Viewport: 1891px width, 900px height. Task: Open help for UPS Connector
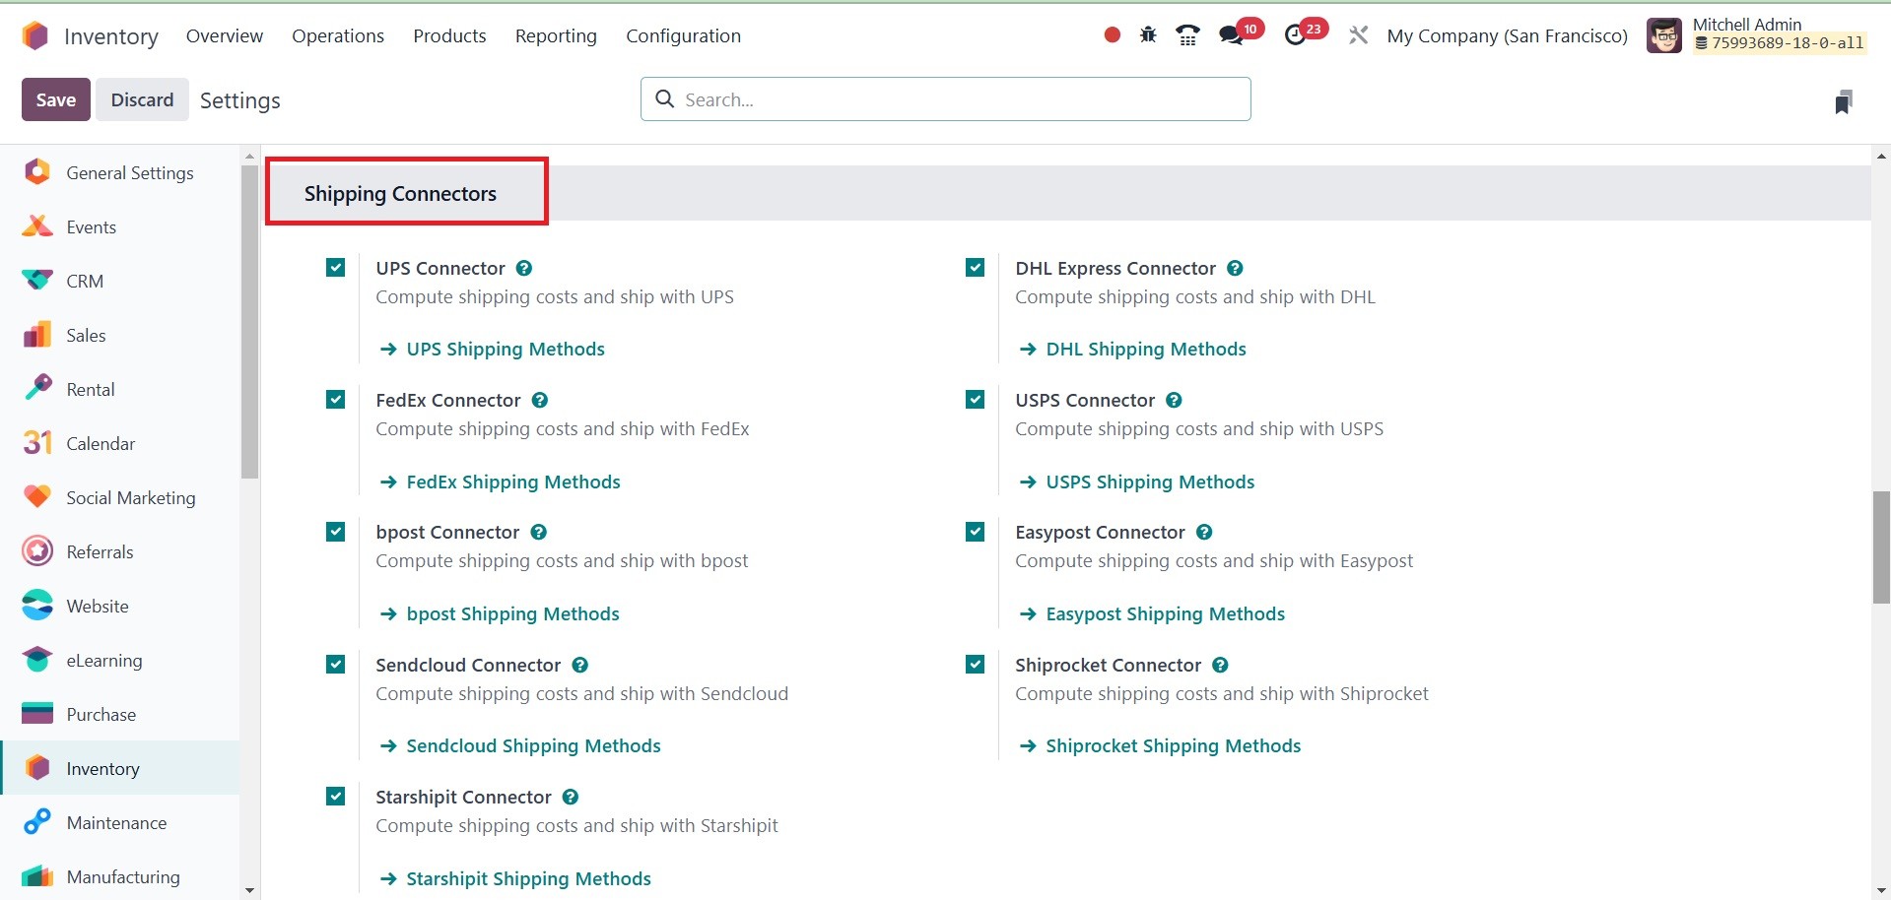524,268
